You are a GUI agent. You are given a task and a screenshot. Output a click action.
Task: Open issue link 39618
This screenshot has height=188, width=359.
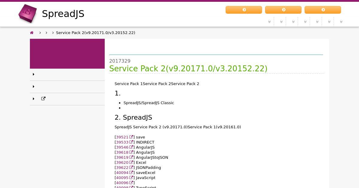(x=122, y=152)
